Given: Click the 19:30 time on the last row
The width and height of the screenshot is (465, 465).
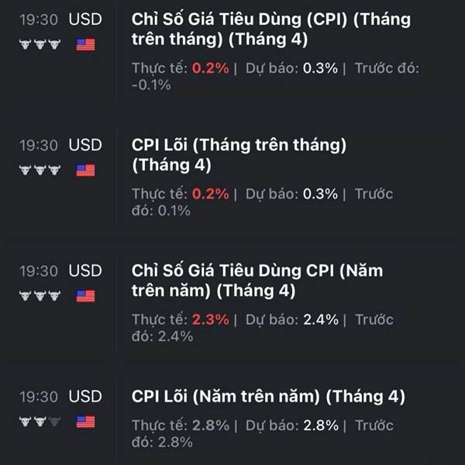Looking at the screenshot, I should pos(39,397).
